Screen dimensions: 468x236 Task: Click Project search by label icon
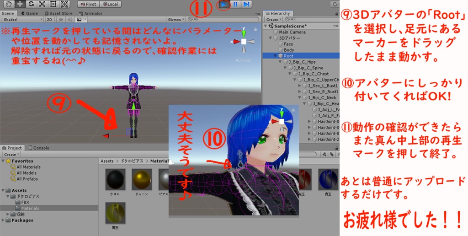pyautogui.click(x=331, y=155)
